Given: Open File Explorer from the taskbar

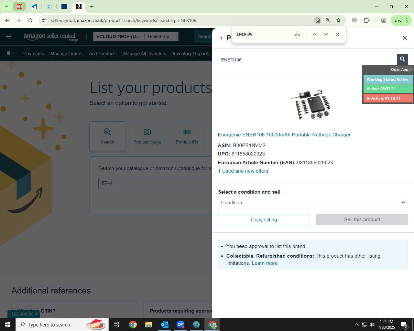Looking at the screenshot, I should pyautogui.click(x=148, y=325).
